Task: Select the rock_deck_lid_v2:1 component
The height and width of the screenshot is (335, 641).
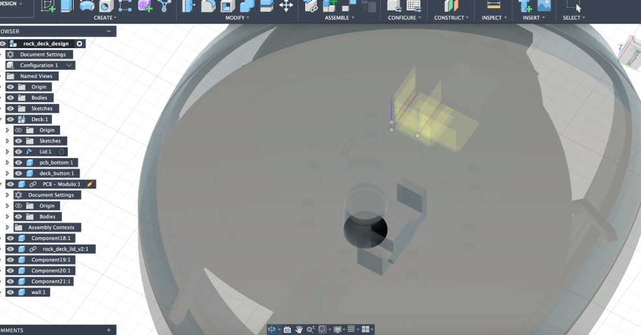Action: (68, 249)
